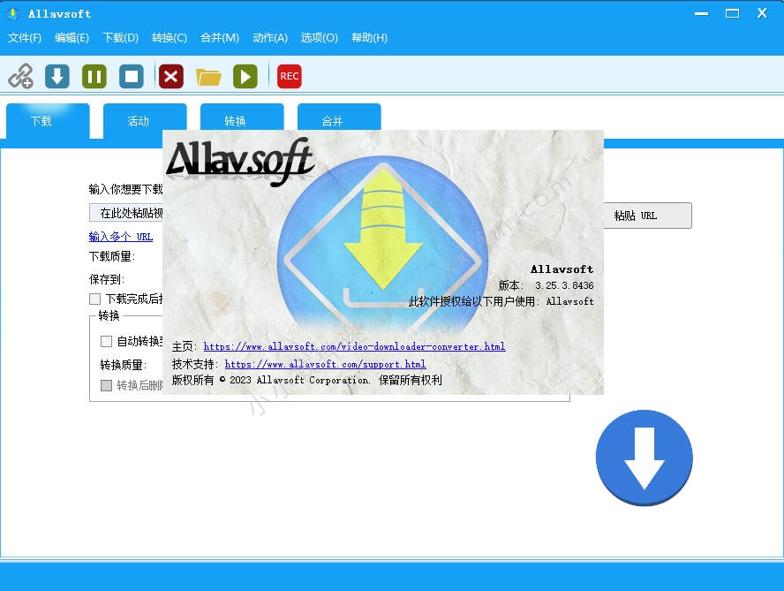Pause downloads using the green pause icon
The width and height of the screenshot is (784, 591).
[x=94, y=77]
